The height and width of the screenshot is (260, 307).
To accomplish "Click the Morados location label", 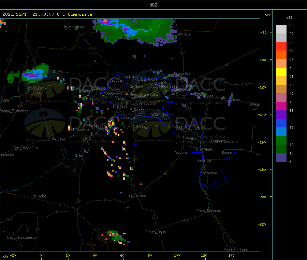I will pos(40,196).
